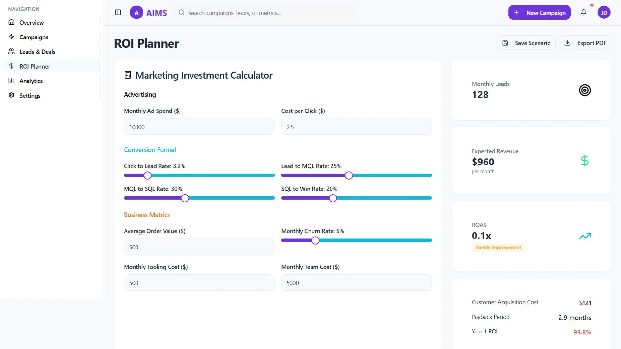
Task: Click the ROAS trending-up icon
Action: [585, 236]
